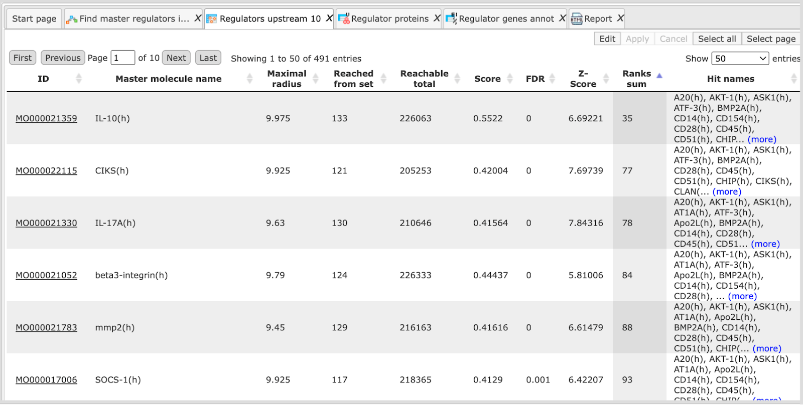Expand more hit names for beta3-integrin(h)
The height and width of the screenshot is (405, 803).
pos(742,296)
